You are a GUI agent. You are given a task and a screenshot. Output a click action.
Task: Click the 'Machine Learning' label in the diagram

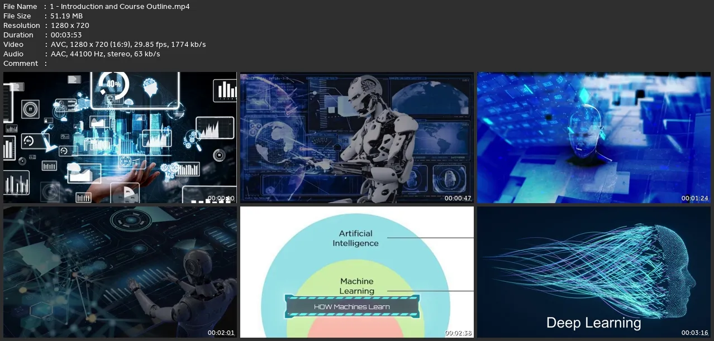tap(357, 286)
